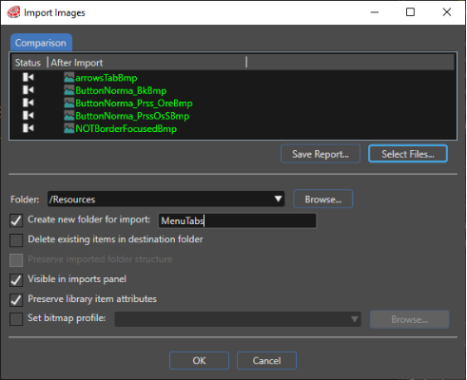This screenshot has width=467, height=380.
Task: Click the Save Report... button
Action: pos(321,154)
